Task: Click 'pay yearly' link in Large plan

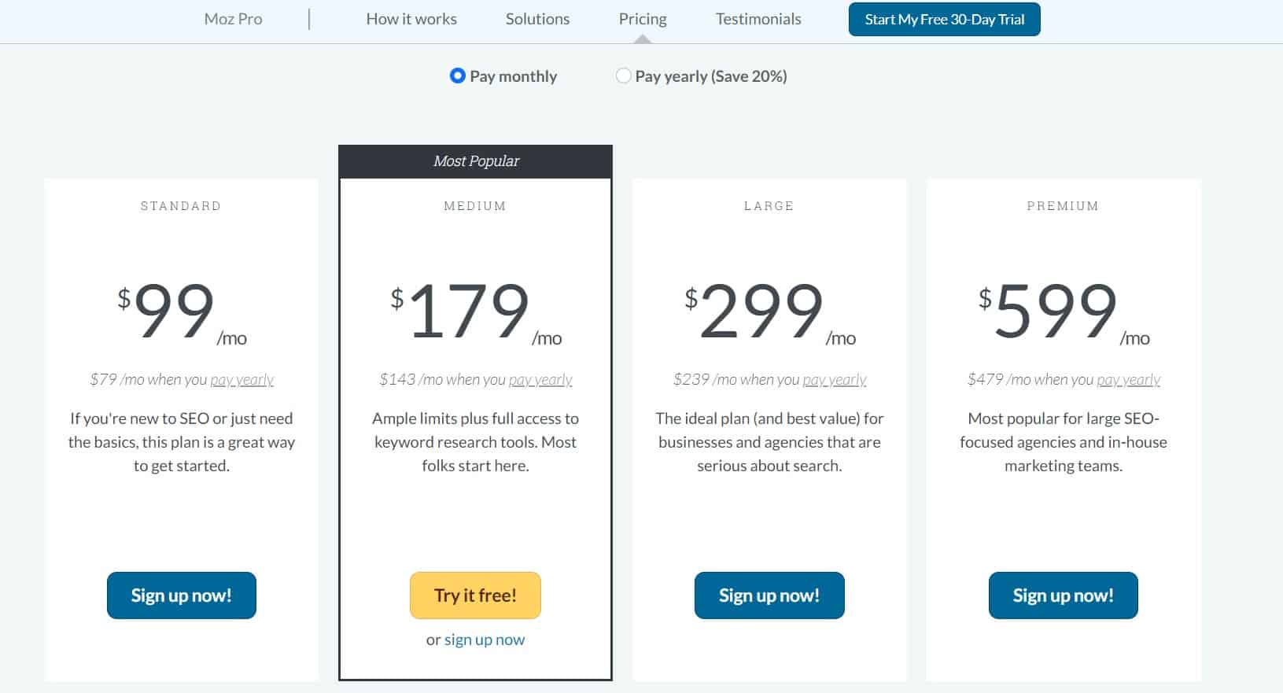Action: [x=835, y=380]
